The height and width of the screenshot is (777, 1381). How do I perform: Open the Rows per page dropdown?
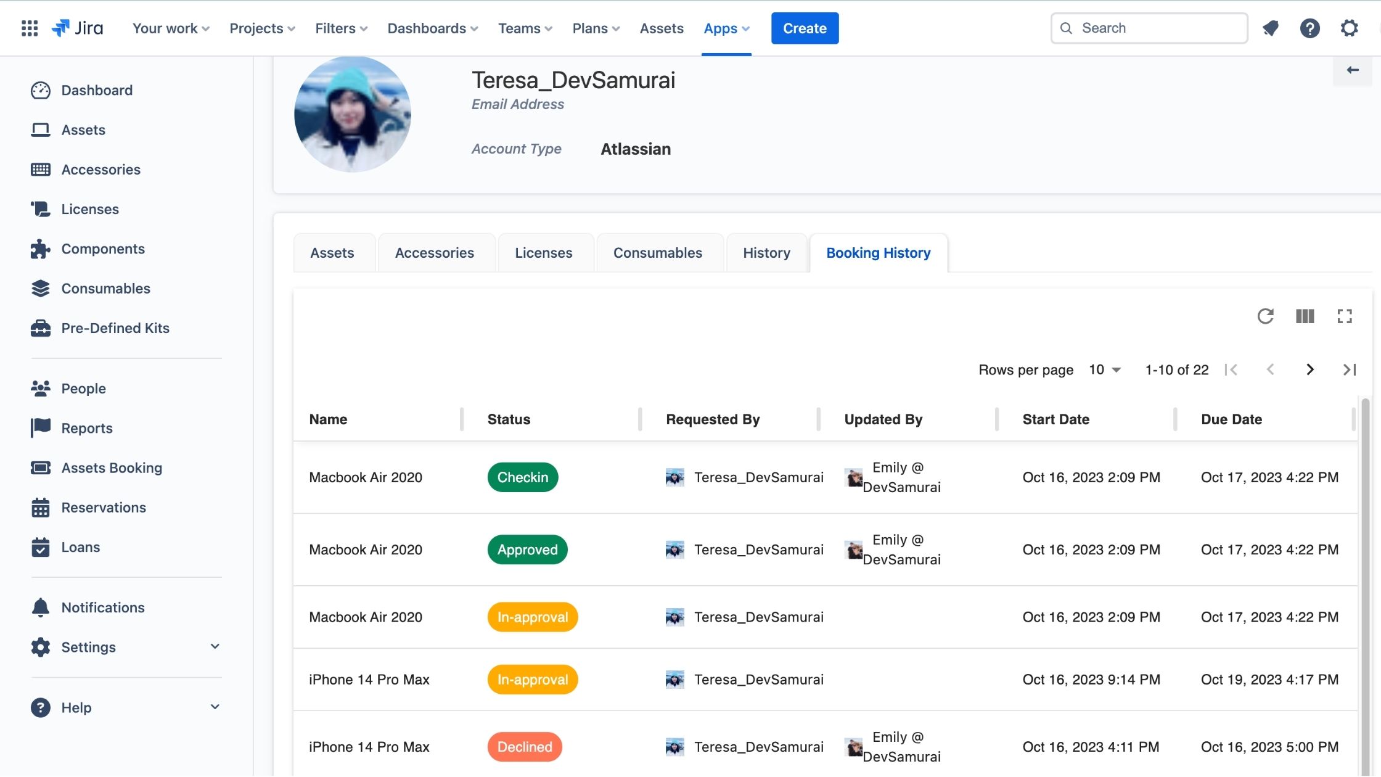click(1104, 370)
